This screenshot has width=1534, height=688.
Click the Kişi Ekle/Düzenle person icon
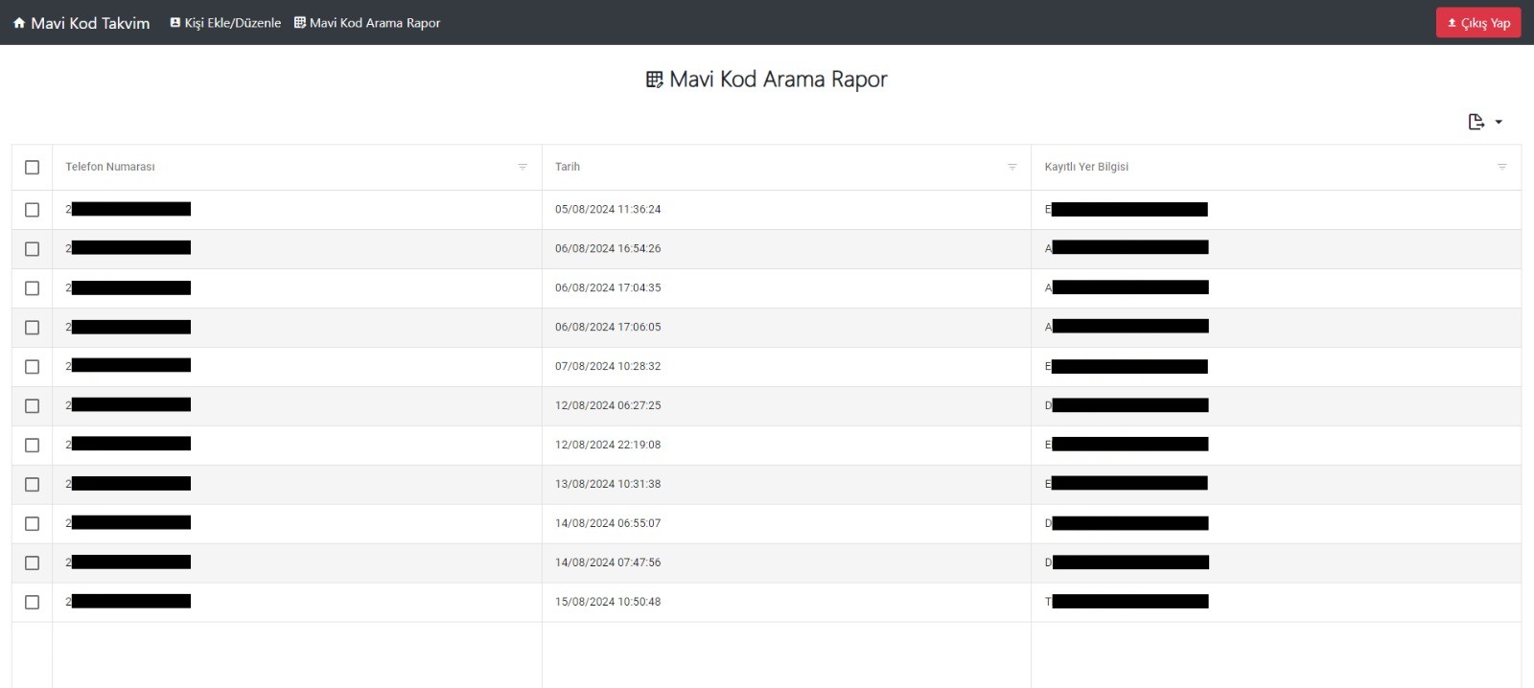click(x=175, y=23)
